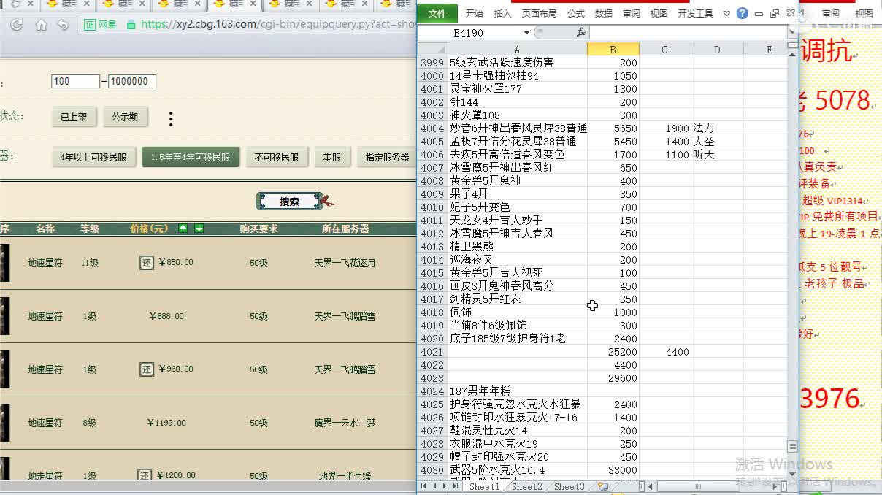Click the Excel vertical scrollbar down arrow
The image size is (882, 495).
coord(792,474)
